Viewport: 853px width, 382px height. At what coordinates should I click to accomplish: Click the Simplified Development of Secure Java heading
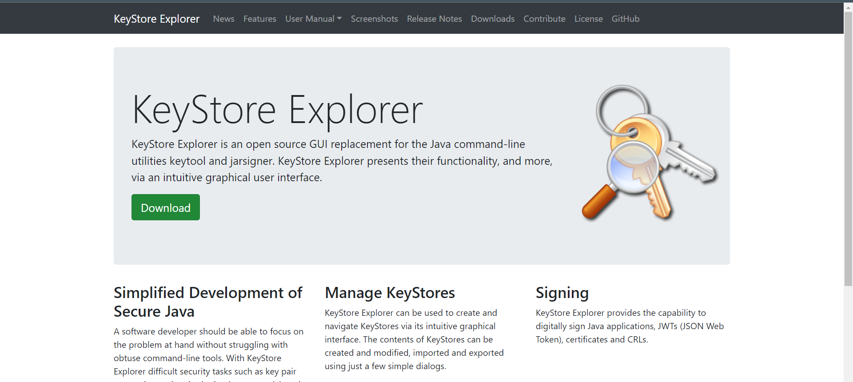[208, 302]
